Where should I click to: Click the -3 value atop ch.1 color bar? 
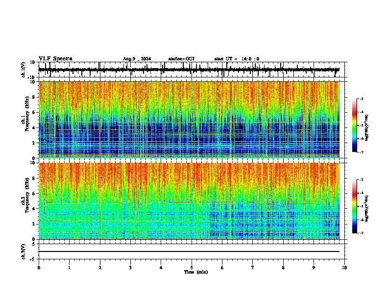point(361,99)
